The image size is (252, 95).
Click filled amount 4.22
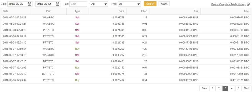[x=145, y=49]
